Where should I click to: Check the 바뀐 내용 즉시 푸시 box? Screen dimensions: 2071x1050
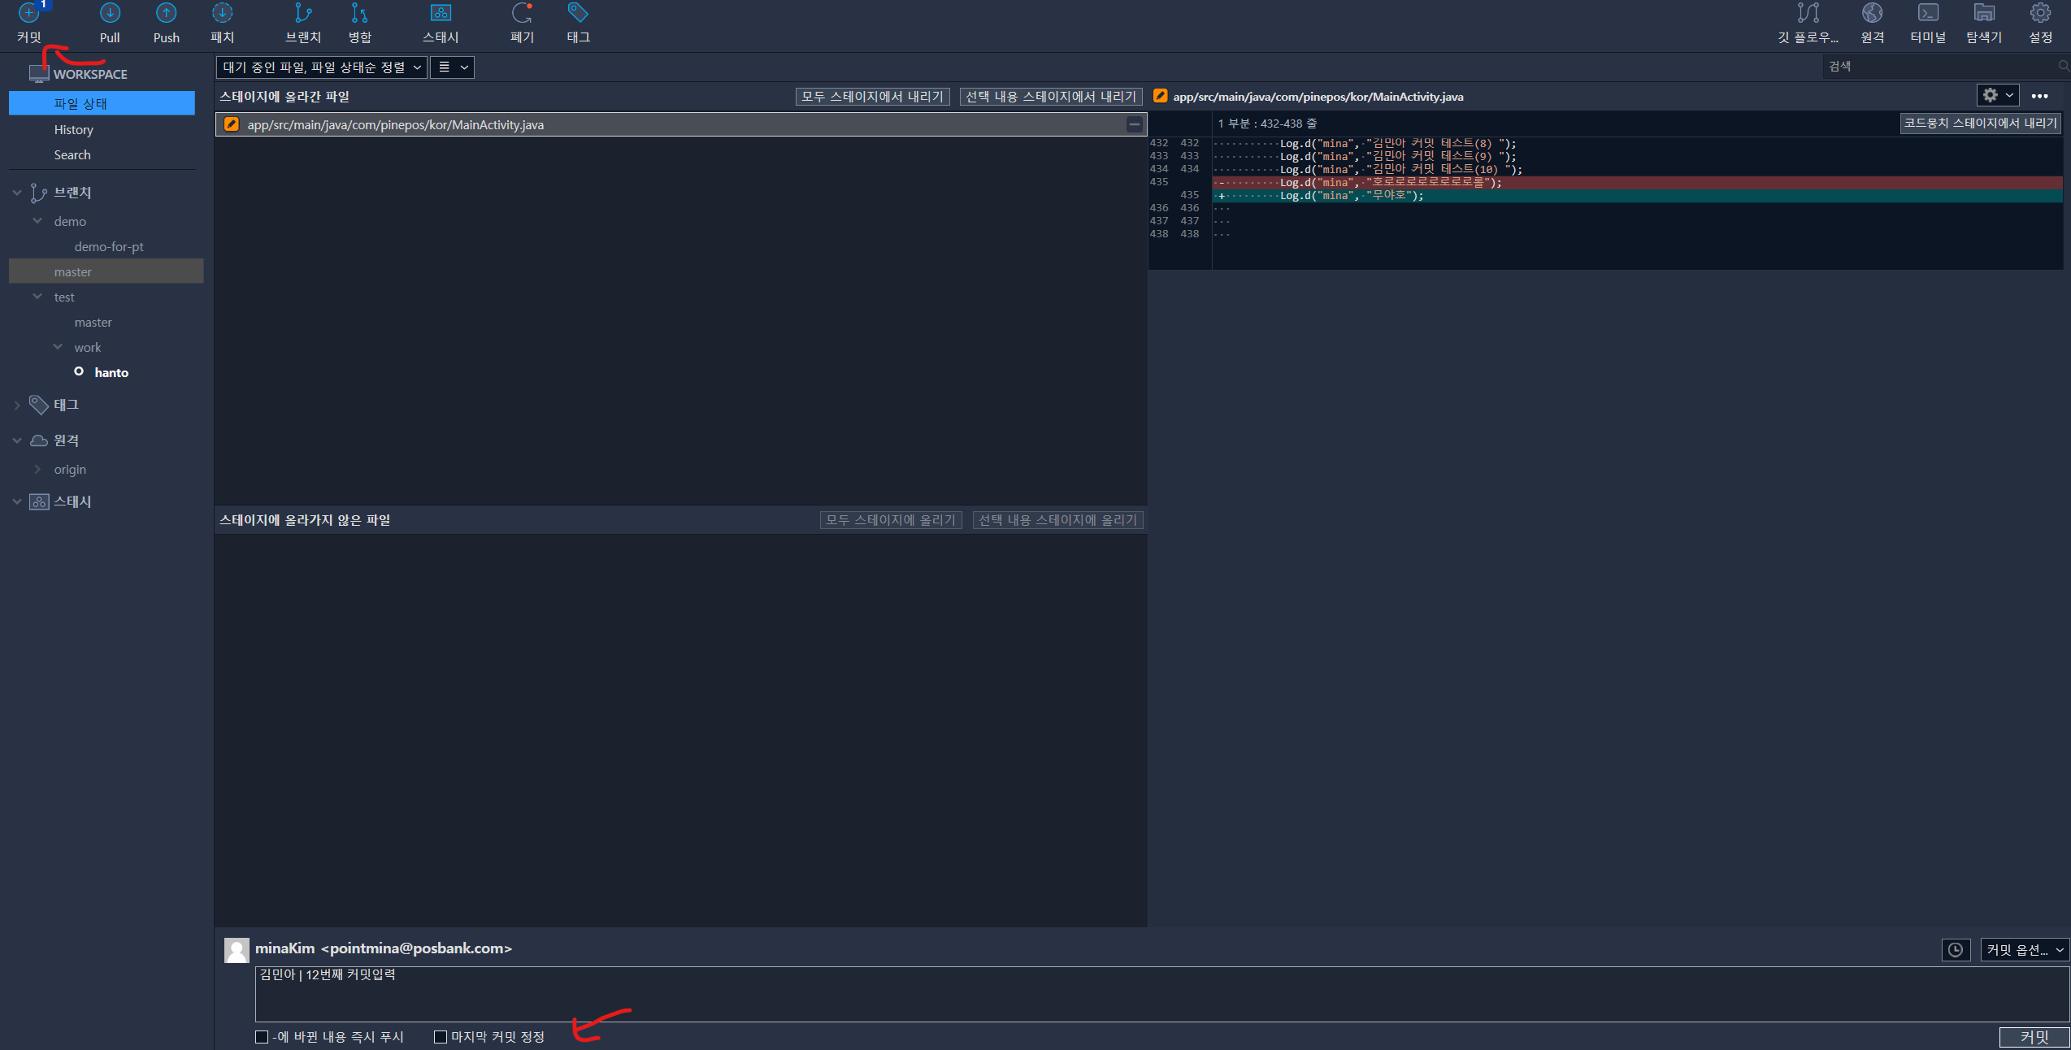tap(262, 1036)
